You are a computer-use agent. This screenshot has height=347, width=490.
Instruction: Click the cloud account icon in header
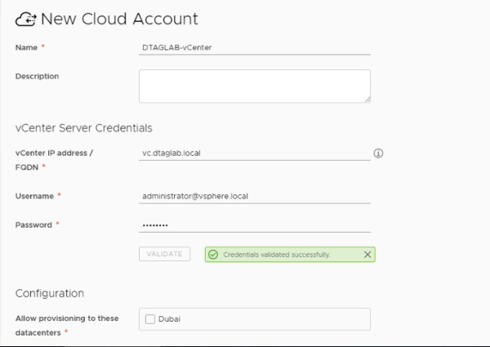tap(26, 18)
